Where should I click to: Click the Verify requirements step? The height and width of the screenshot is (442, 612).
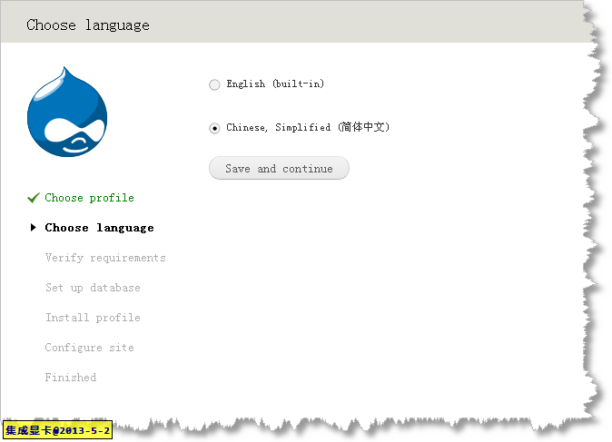(105, 258)
